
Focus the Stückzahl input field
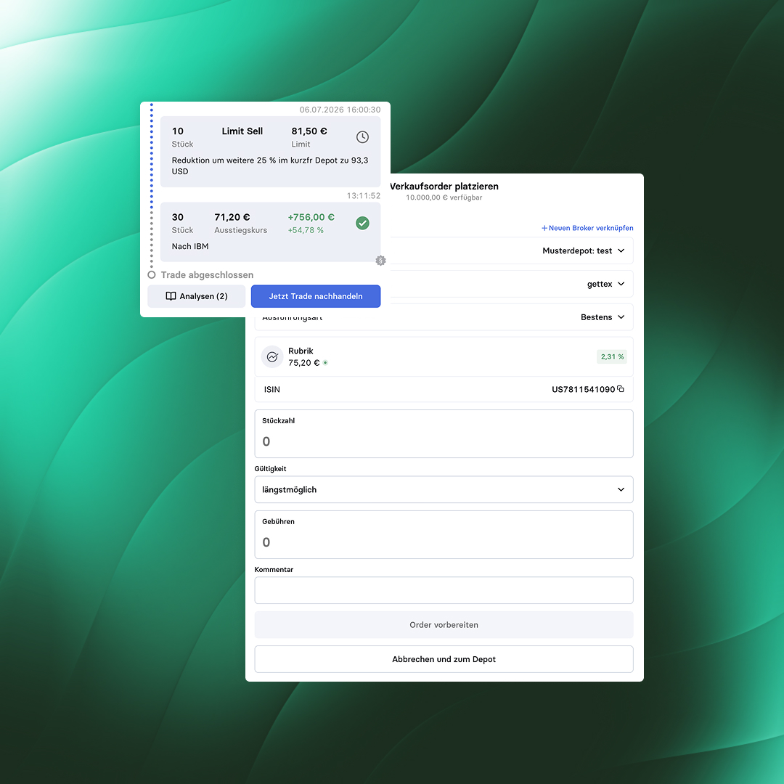click(444, 434)
